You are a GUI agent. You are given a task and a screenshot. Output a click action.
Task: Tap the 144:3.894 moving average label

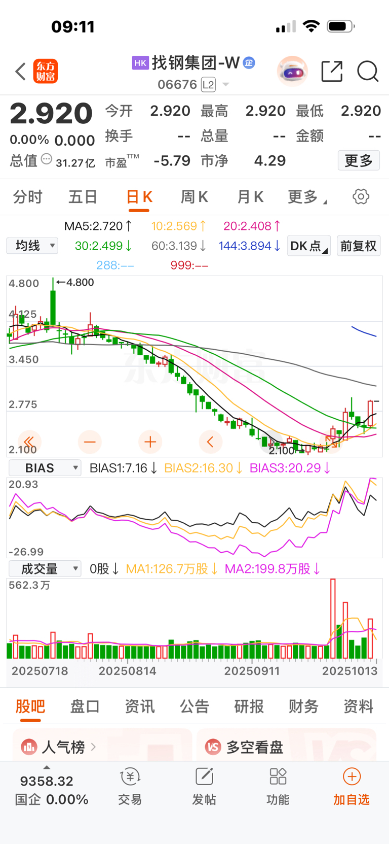pos(250,246)
